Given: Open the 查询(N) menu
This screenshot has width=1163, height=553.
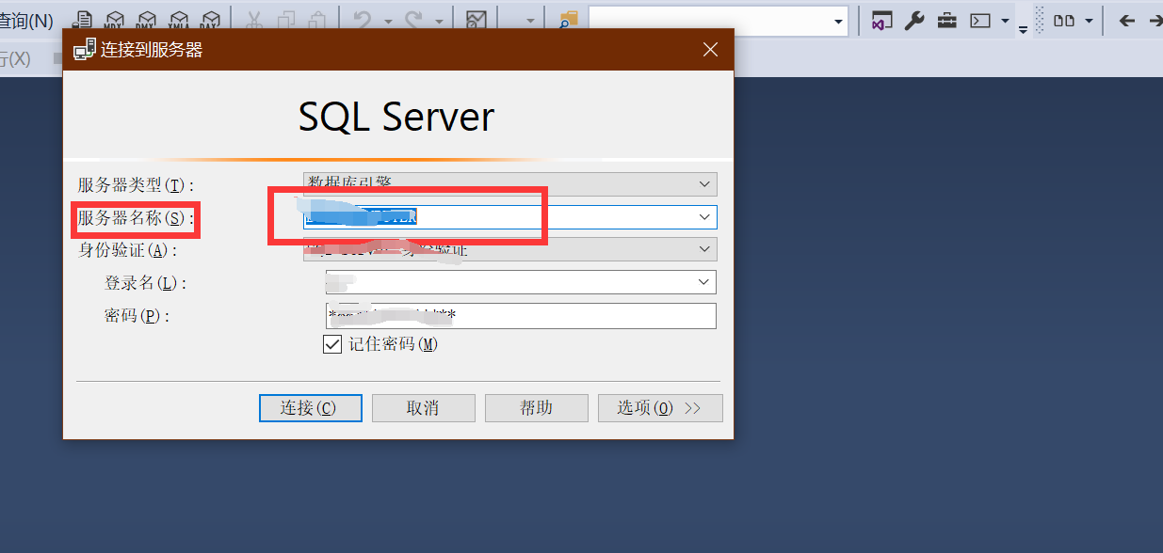Looking at the screenshot, I should [26, 21].
